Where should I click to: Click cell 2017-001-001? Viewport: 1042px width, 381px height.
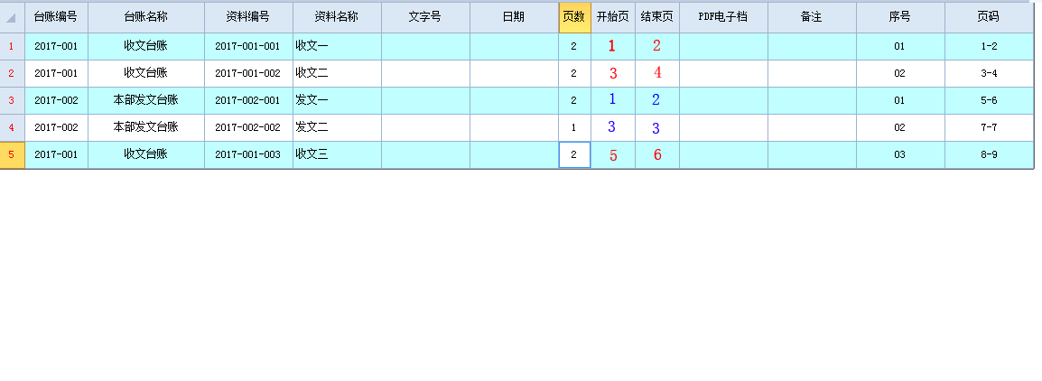point(248,47)
